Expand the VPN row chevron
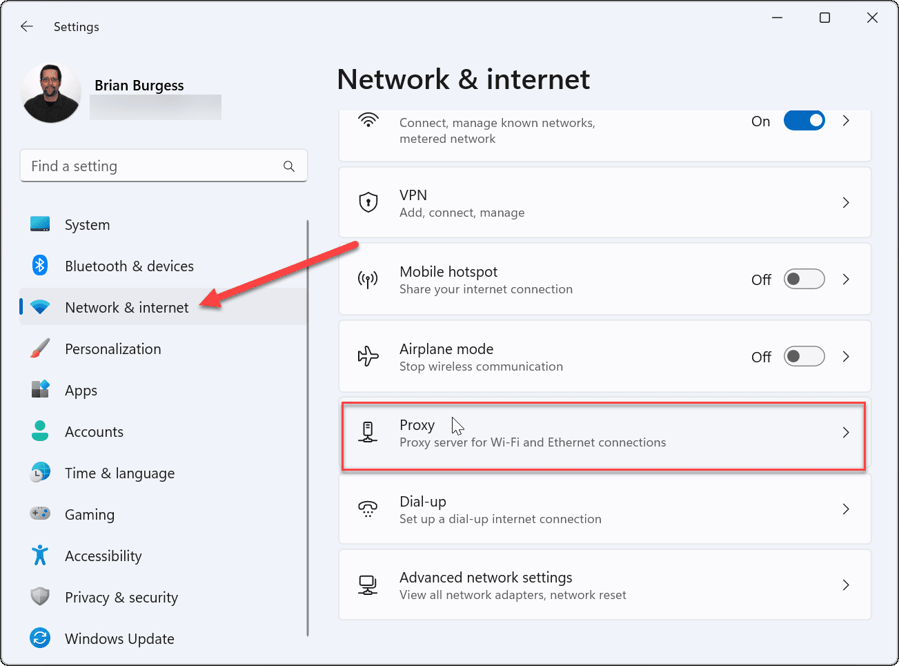Image resolution: width=899 pixels, height=666 pixels. 846,203
